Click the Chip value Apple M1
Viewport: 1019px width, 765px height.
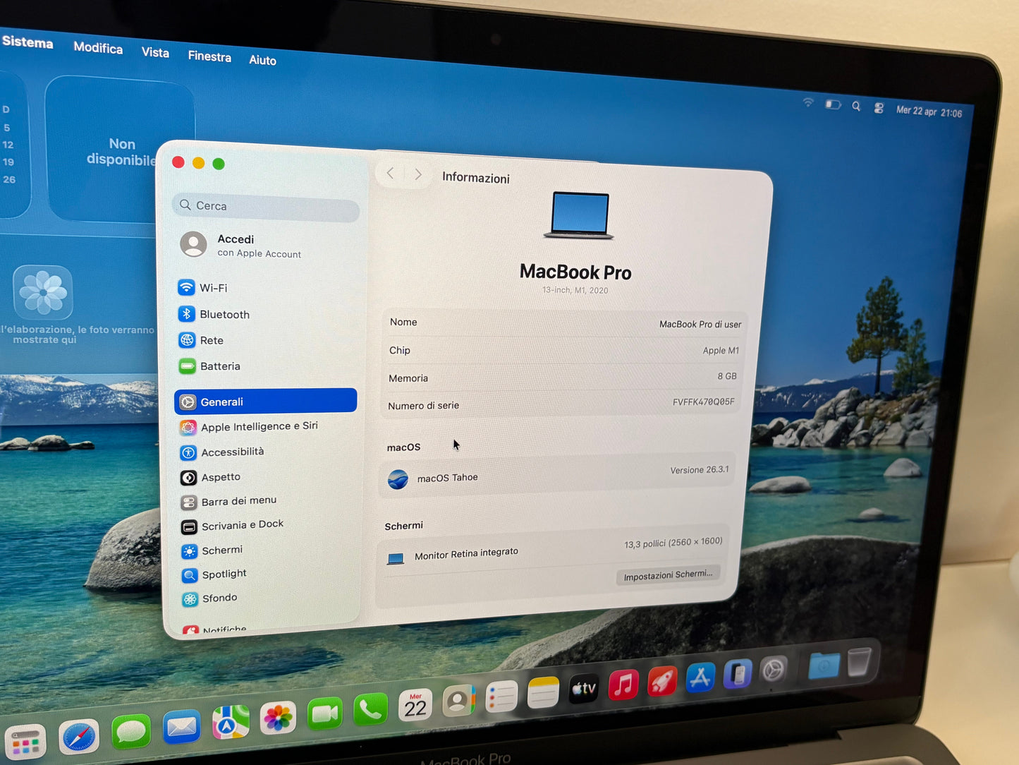721,351
